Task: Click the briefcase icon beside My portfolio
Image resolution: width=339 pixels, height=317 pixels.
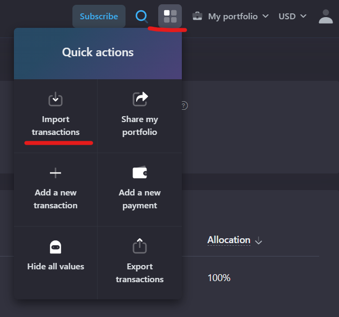Action: click(x=197, y=16)
